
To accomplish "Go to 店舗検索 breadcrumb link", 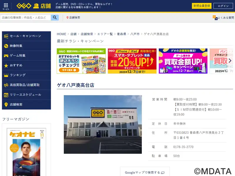I will click(x=87, y=34).
